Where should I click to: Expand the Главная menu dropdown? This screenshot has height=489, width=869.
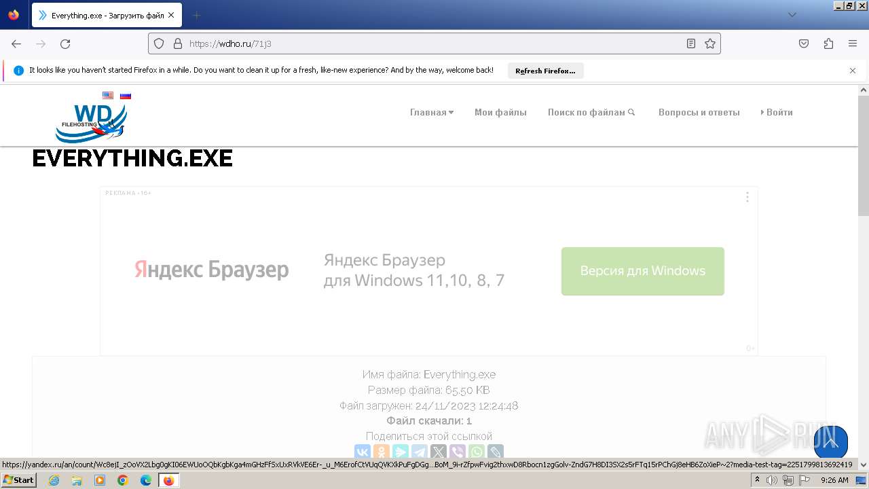click(432, 112)
